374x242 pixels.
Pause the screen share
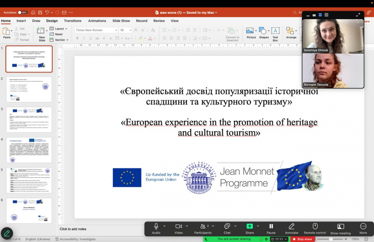pyautogui.click(x=271, y=226)
